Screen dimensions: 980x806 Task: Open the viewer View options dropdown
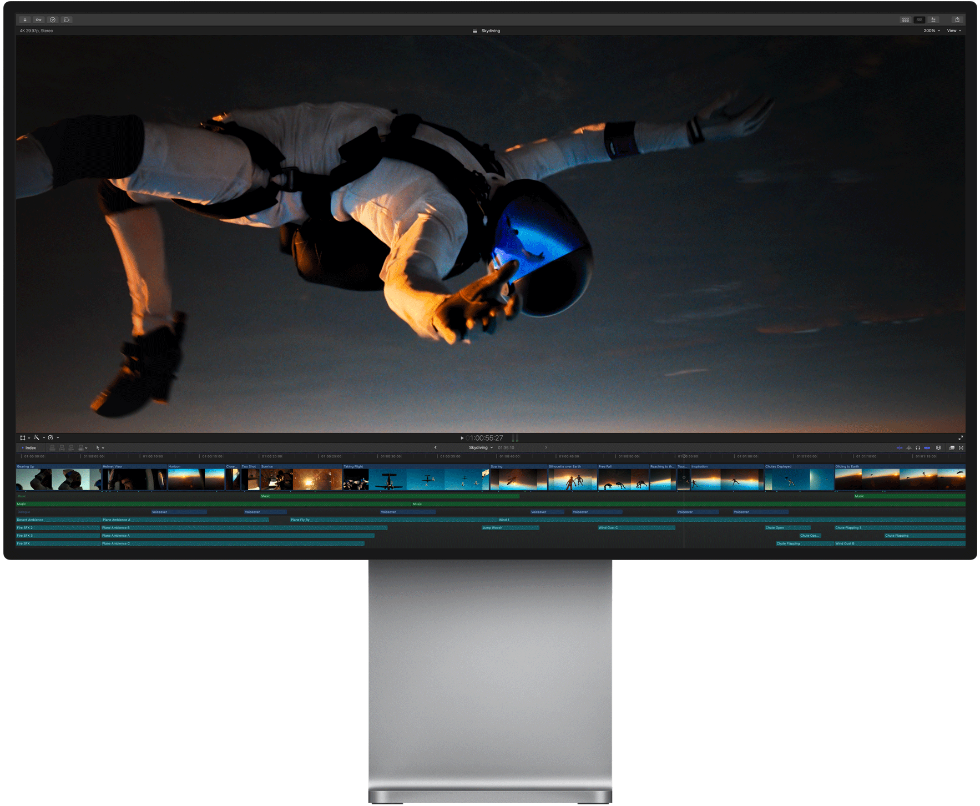[x=954, y=31]
